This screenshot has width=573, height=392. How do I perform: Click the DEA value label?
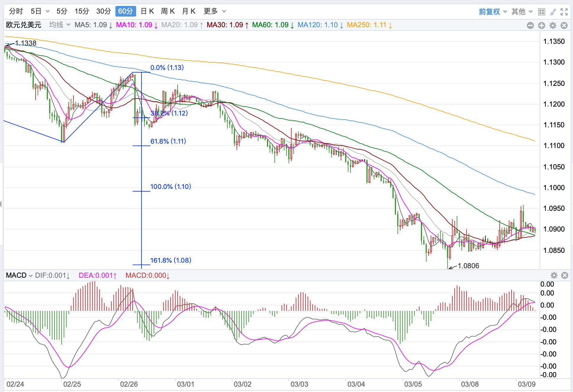[98, 275]
